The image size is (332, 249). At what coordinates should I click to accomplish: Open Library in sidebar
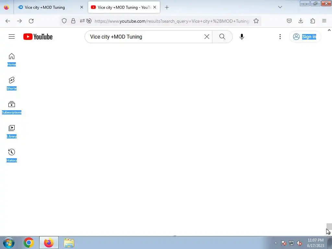12,132
